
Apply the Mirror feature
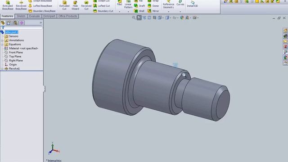tap(153, 11)
